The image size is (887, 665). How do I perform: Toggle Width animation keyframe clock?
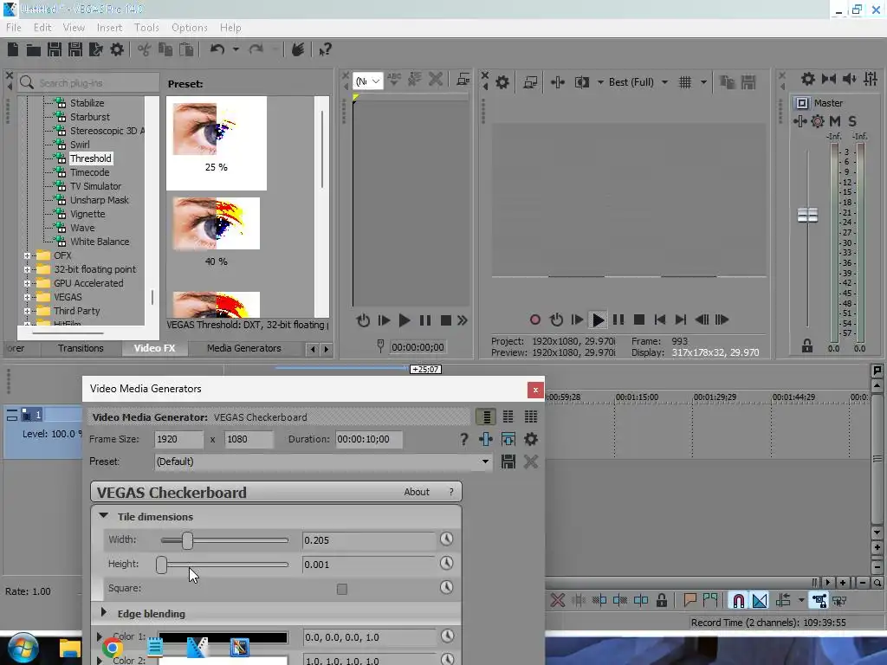pyautogui.click(x=447, y=539)
